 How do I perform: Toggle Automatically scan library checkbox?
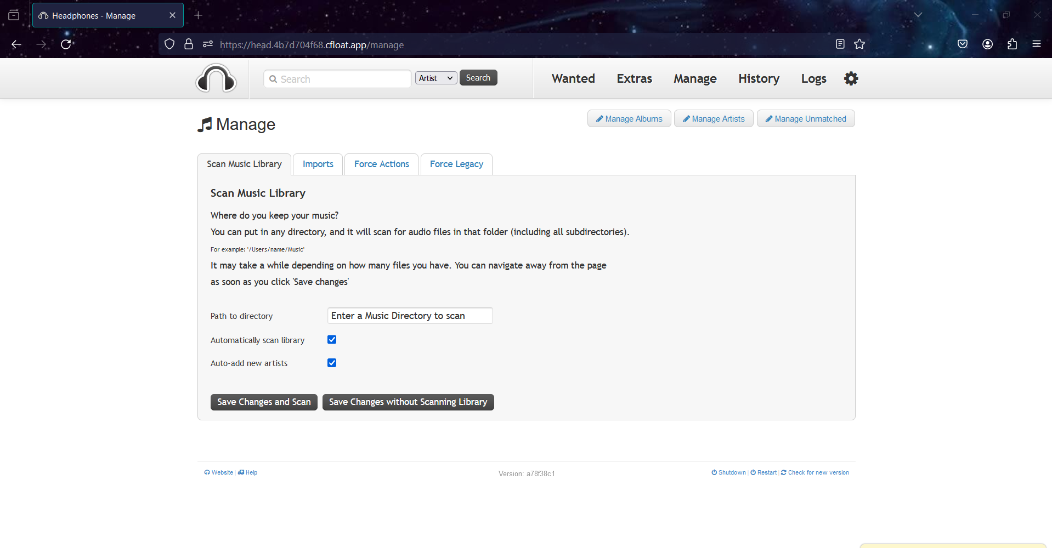point(332,340)
